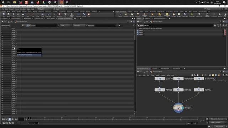
Task: Add a Caustic Light from the shelf
Action: (x=185, y=15)
